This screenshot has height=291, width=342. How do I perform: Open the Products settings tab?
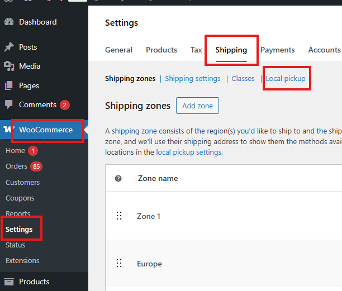(x=161, y=50)
